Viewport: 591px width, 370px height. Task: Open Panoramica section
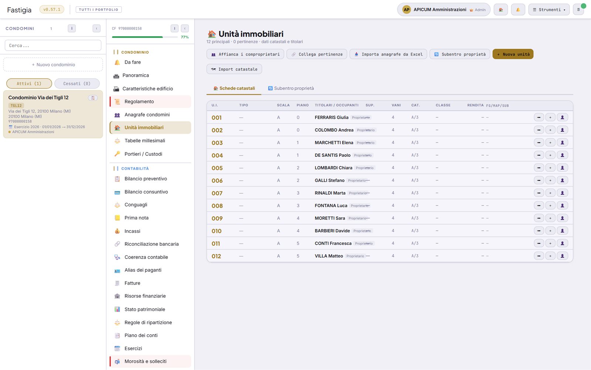(150, 75)
